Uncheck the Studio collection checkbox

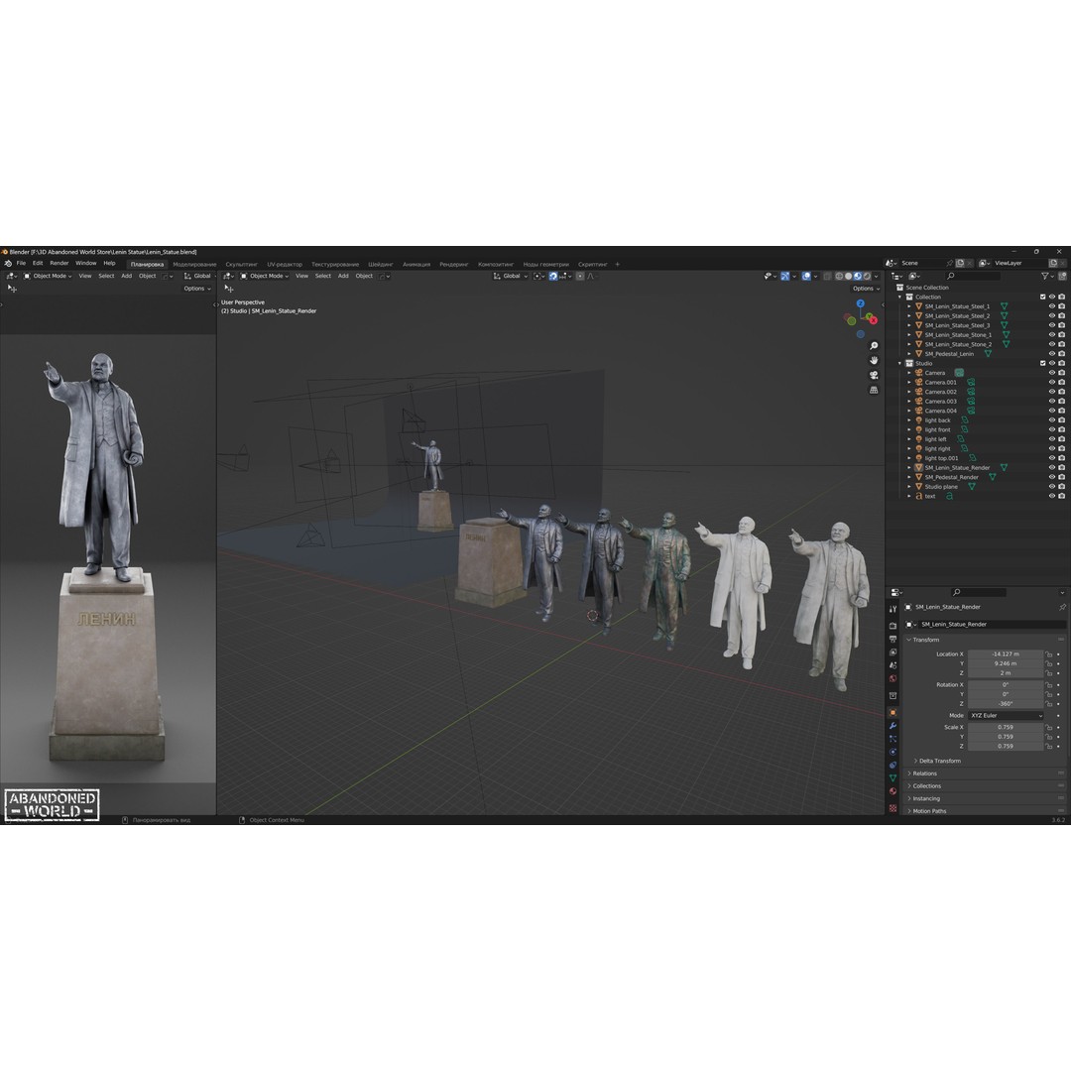(1043, 363)
